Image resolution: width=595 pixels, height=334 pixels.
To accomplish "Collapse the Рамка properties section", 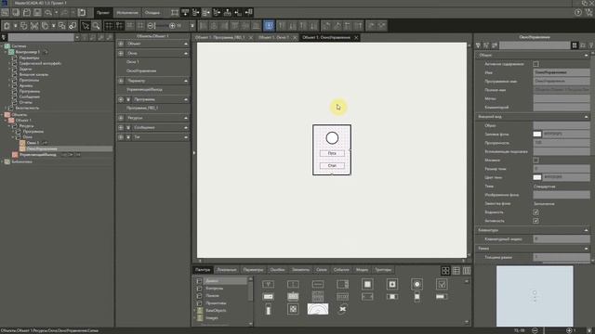I will 587,249.
